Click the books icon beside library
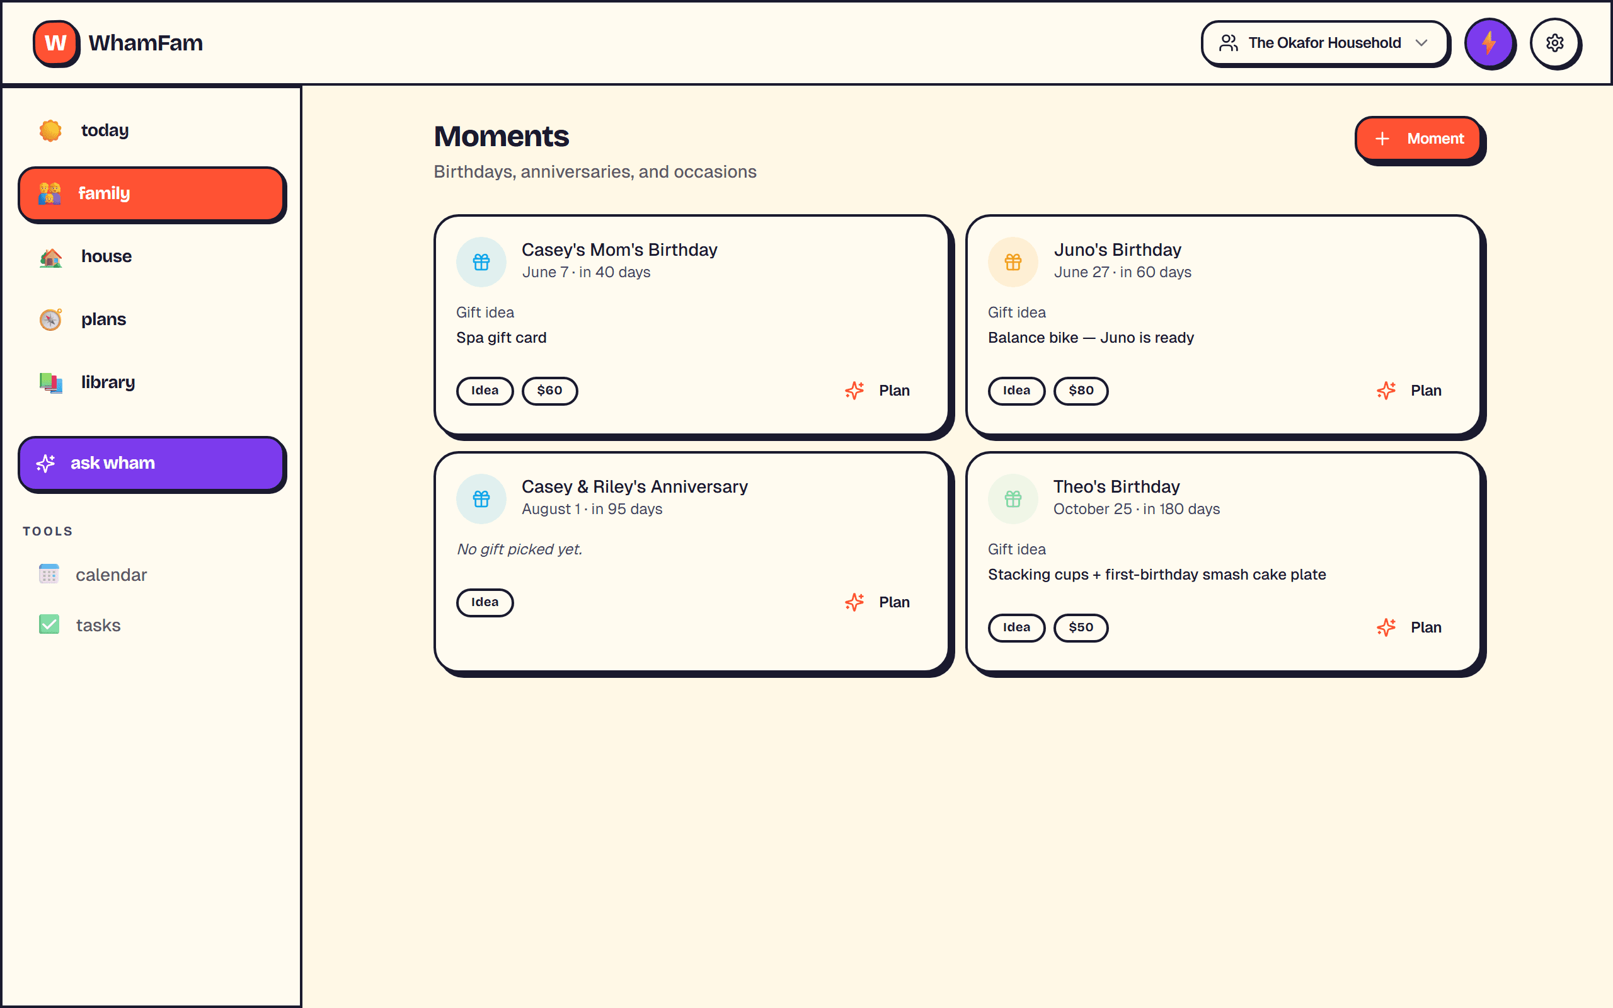Image resolution: width=1613 pixels, height=1008 pixels. (50, 382)
